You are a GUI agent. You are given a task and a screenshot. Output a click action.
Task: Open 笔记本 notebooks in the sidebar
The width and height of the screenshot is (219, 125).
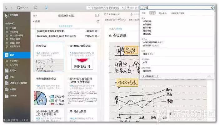[x=12, y=71]
